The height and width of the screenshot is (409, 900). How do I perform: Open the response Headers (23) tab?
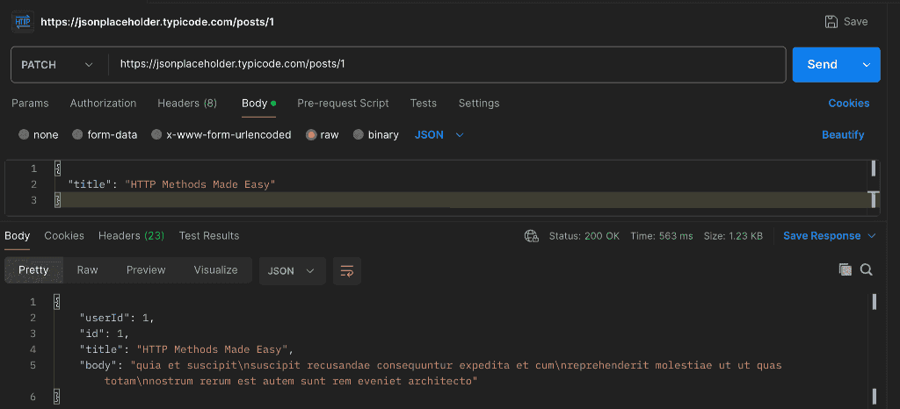coord(132,236)
